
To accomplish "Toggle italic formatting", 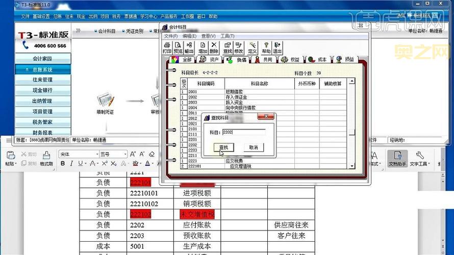I will pyautogui.click(x=71, y=164).
